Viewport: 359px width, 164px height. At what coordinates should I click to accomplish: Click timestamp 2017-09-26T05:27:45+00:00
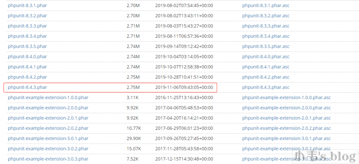[184, 139]
